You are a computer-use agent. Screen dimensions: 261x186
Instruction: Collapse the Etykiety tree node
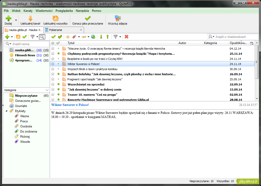pos(6,111)
